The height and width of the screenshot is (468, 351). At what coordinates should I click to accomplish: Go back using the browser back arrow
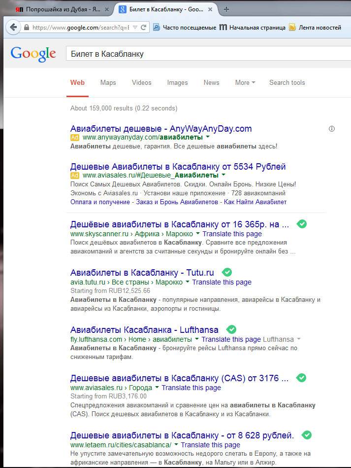point(13,28)
